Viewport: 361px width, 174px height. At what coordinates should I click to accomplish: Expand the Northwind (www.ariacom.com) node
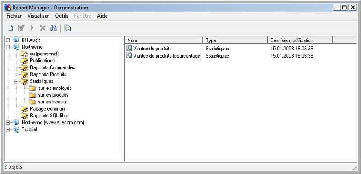tap(8, 123)
